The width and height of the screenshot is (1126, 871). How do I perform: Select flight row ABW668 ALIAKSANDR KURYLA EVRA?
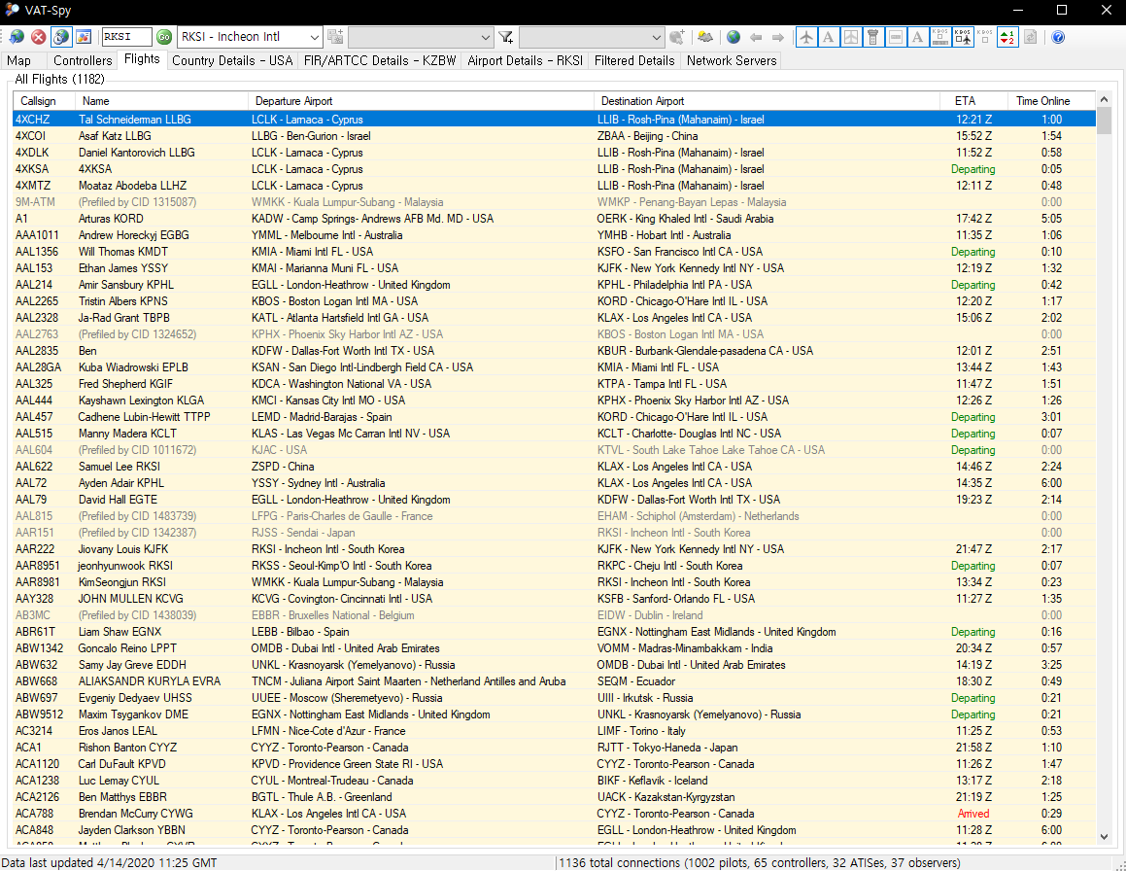555,681
